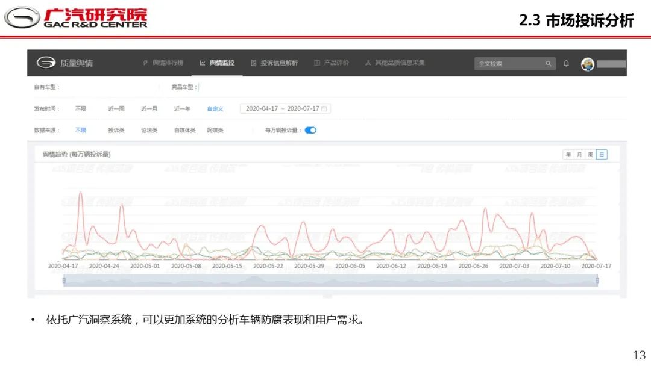Click the 全文检索 search input field

tap(509, 63)
